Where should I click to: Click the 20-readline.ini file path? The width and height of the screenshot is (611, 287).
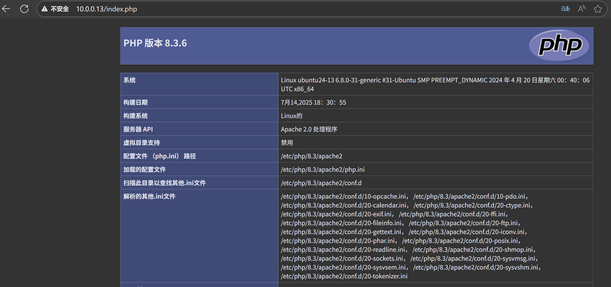[x=343, y=250]
